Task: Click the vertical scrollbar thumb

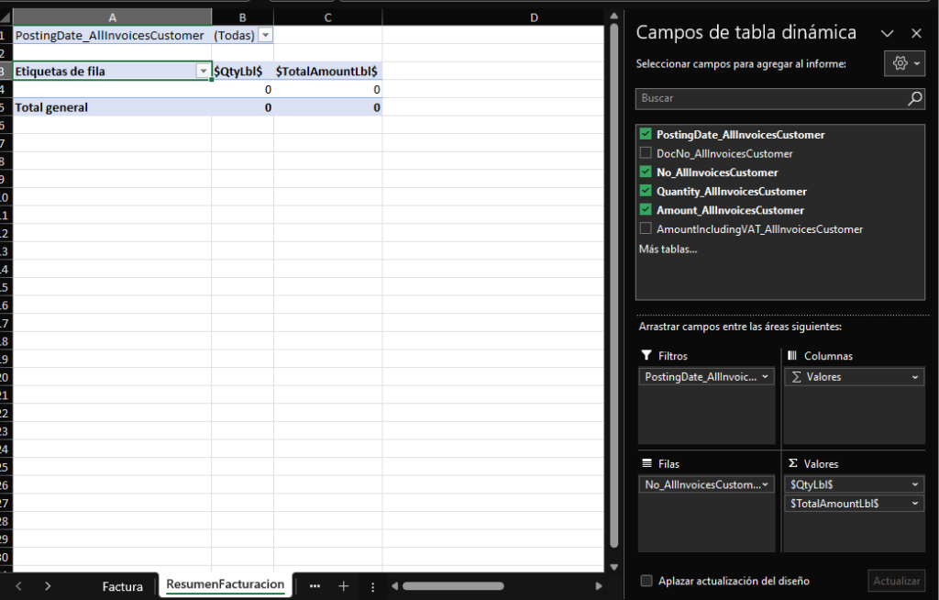Action: tap(613, 285)
